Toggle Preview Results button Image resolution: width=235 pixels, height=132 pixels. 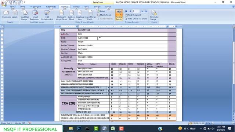119,15
